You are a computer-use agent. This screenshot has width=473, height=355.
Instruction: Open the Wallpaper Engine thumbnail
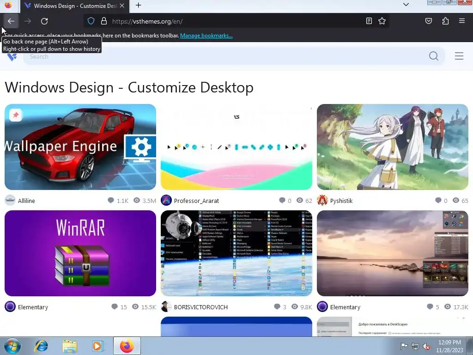tap(80, 147)
